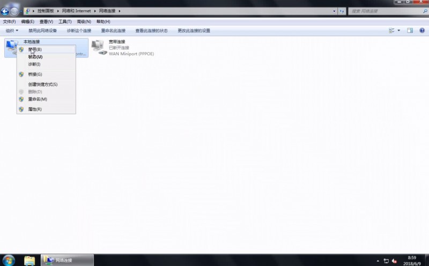Select 重命名(M) in context menu
The image size is (429, 266).
click(46, 99)
